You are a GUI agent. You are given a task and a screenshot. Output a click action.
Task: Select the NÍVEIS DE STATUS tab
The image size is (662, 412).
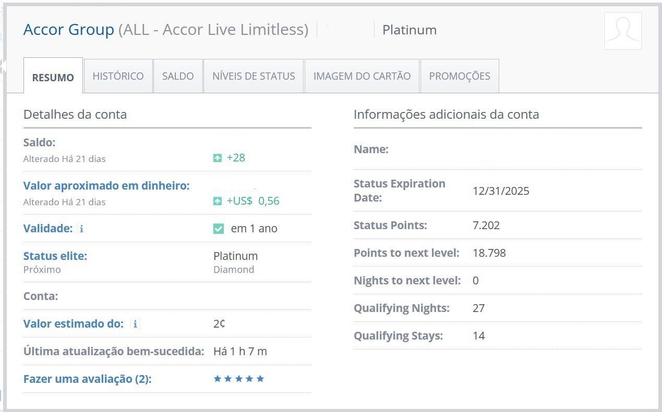tap(254, 76)
